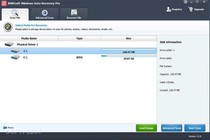The width and height of the screenshot is (210, 140).
Task: Click the Recover File disk icon
Action: [74, 13]
